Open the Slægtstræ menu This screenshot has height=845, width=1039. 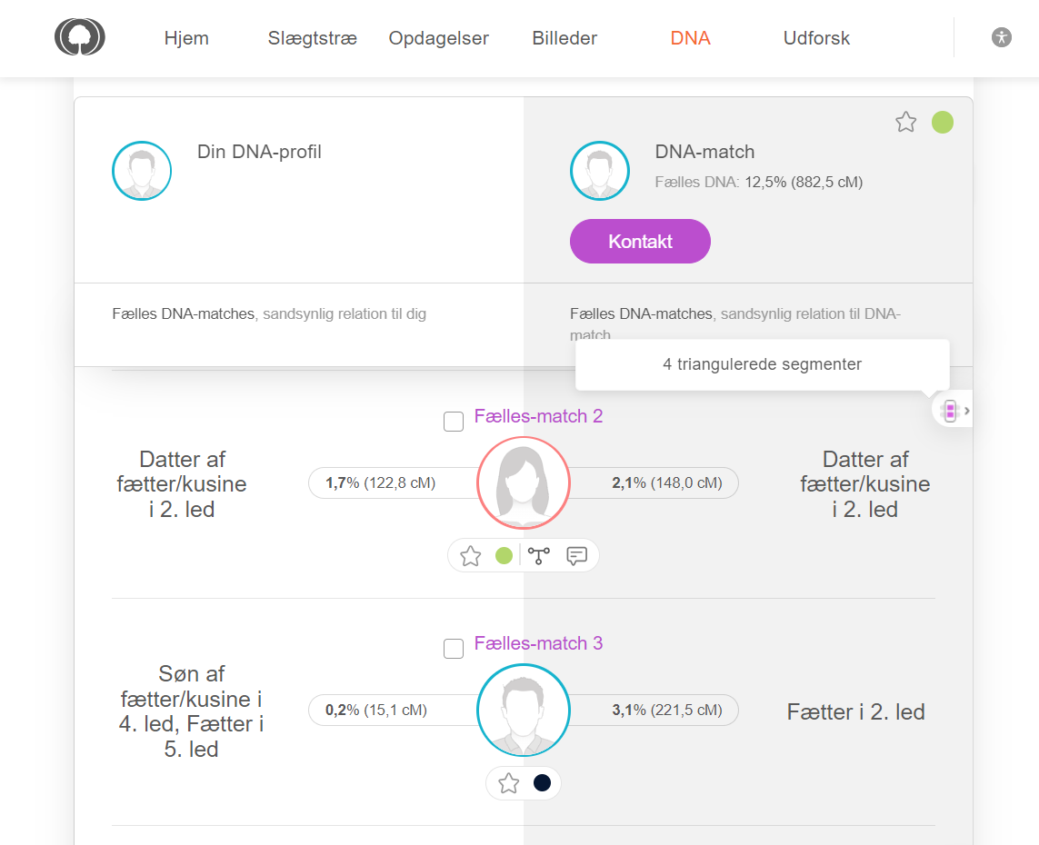pyautogui.click(x=312, y=38)
